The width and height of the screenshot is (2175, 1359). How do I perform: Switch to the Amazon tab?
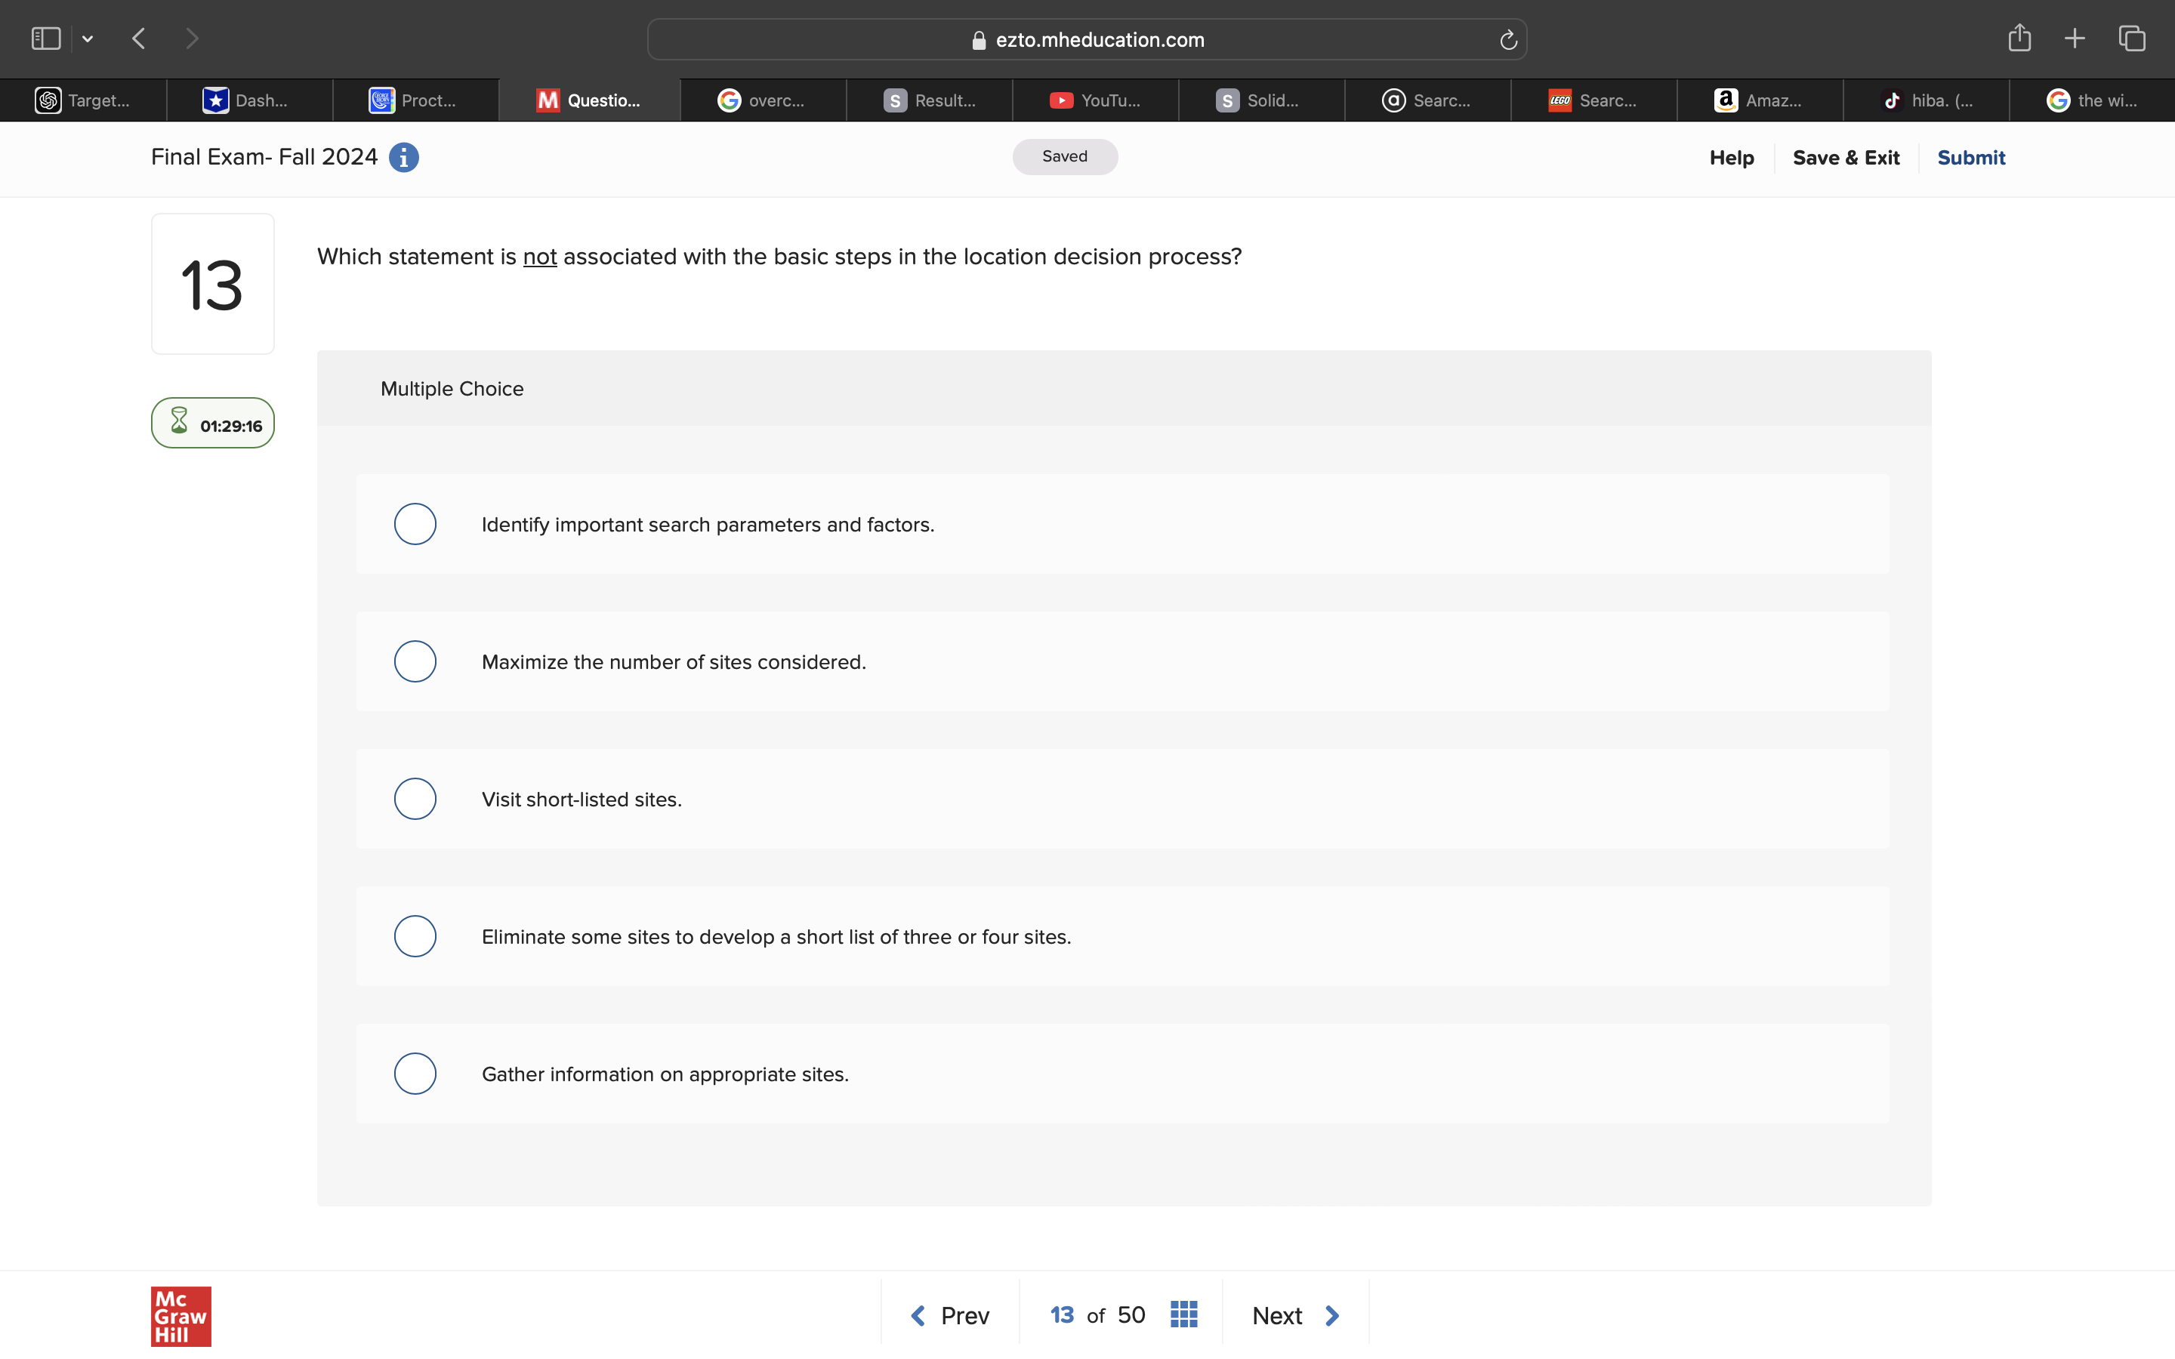1759,100
